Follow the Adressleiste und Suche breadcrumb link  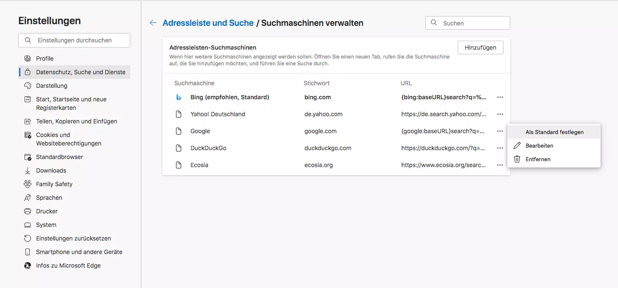208,23
